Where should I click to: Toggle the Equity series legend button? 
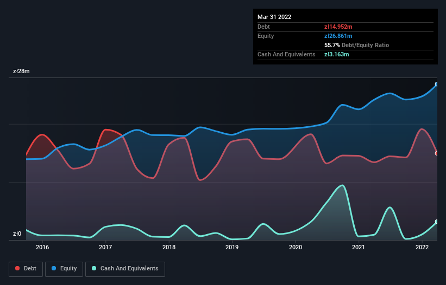[x=64, y=269]
